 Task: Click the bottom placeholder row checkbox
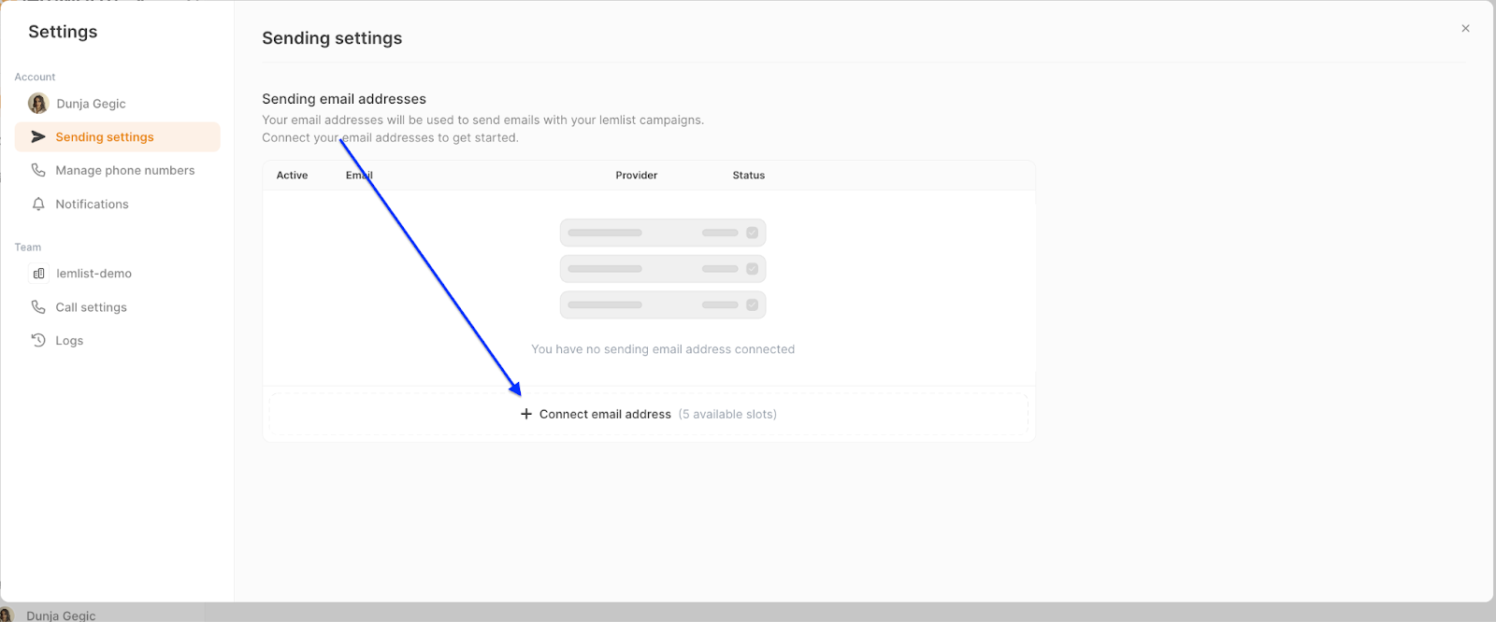pos(752,304)
